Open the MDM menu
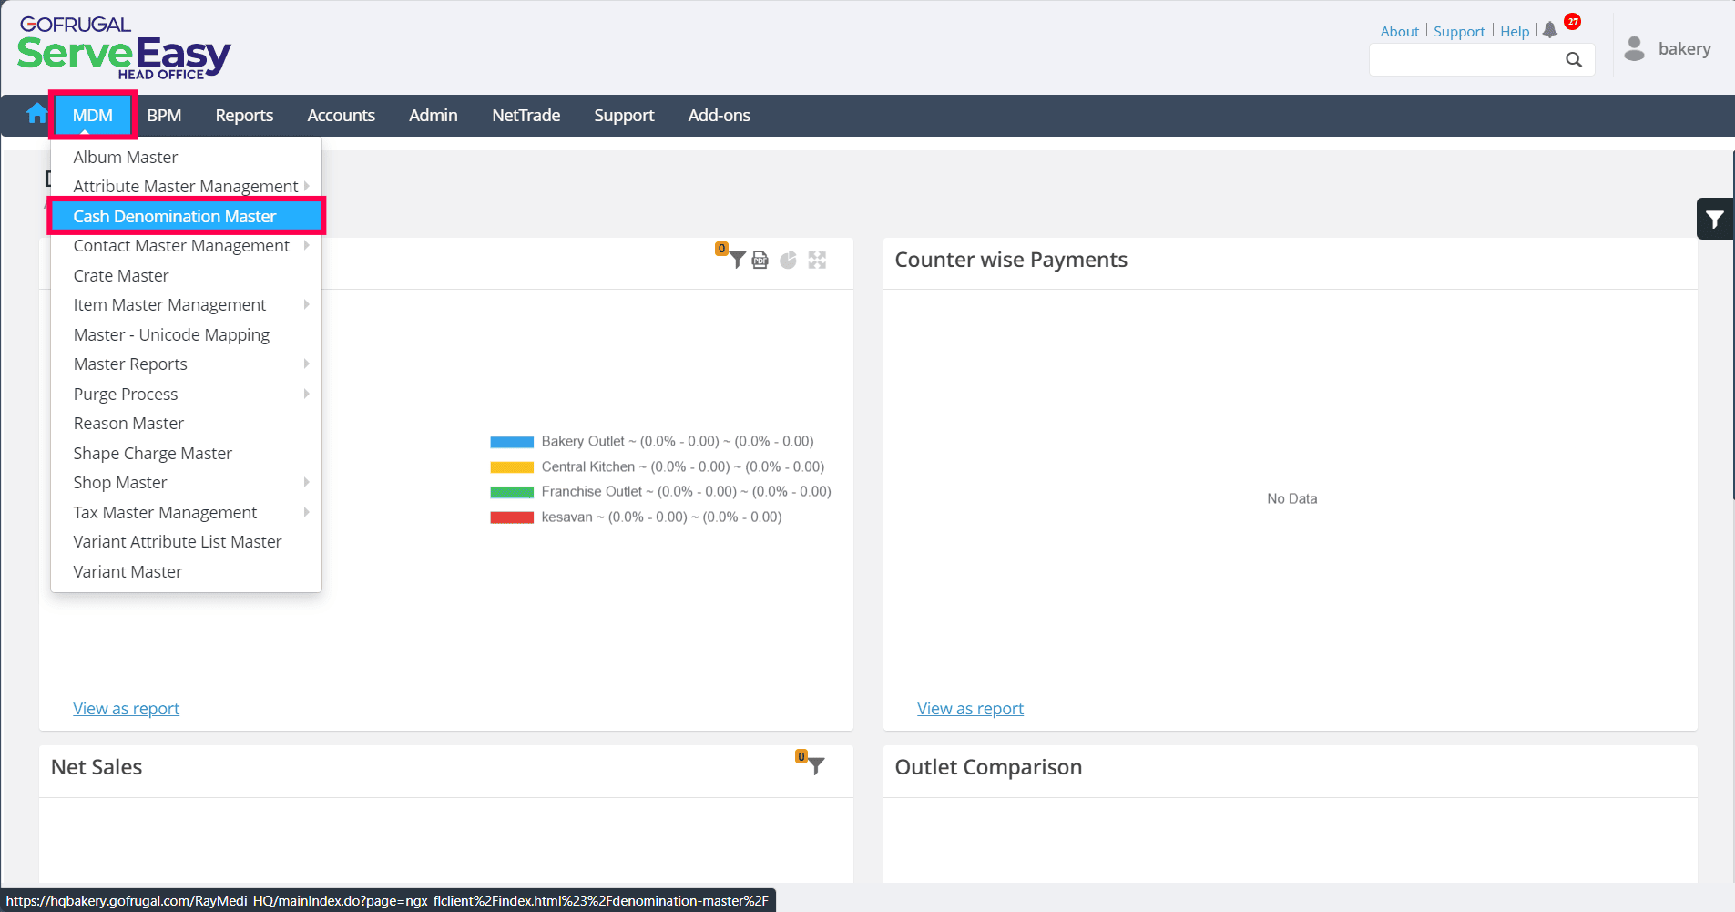The image size is (1735, 912). pyautogui.click(x=93, y=116)
